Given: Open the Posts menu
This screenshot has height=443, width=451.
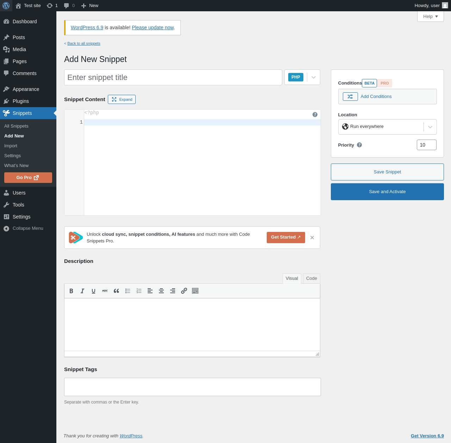Looking at the screenshot, I should coord(28,37).
